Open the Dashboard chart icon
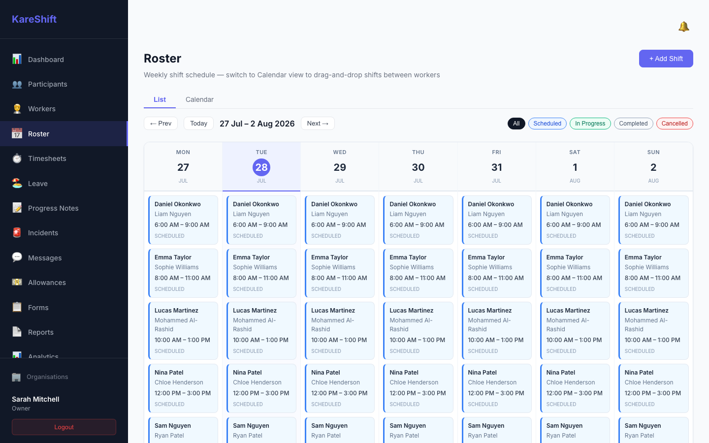 [x=17, y=59]
